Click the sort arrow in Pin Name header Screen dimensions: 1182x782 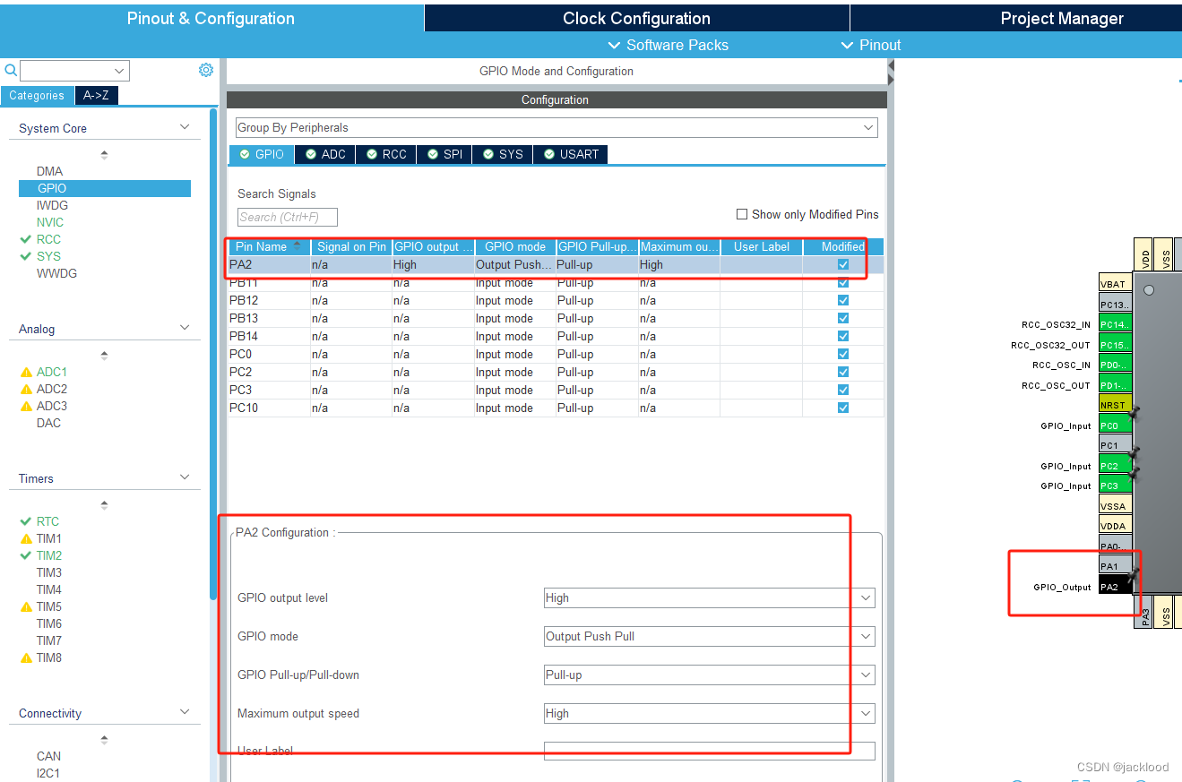click(x=298, y=246)
